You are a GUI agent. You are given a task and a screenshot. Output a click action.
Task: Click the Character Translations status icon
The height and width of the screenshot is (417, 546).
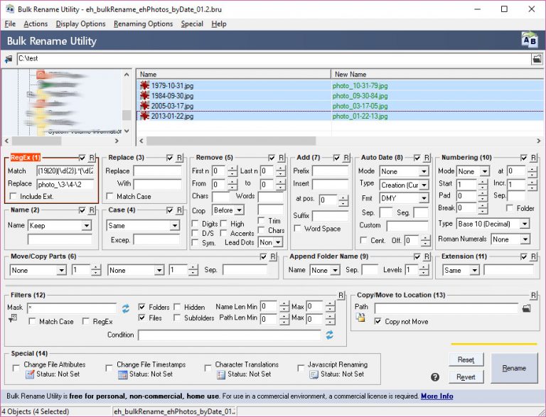point(220,374)
